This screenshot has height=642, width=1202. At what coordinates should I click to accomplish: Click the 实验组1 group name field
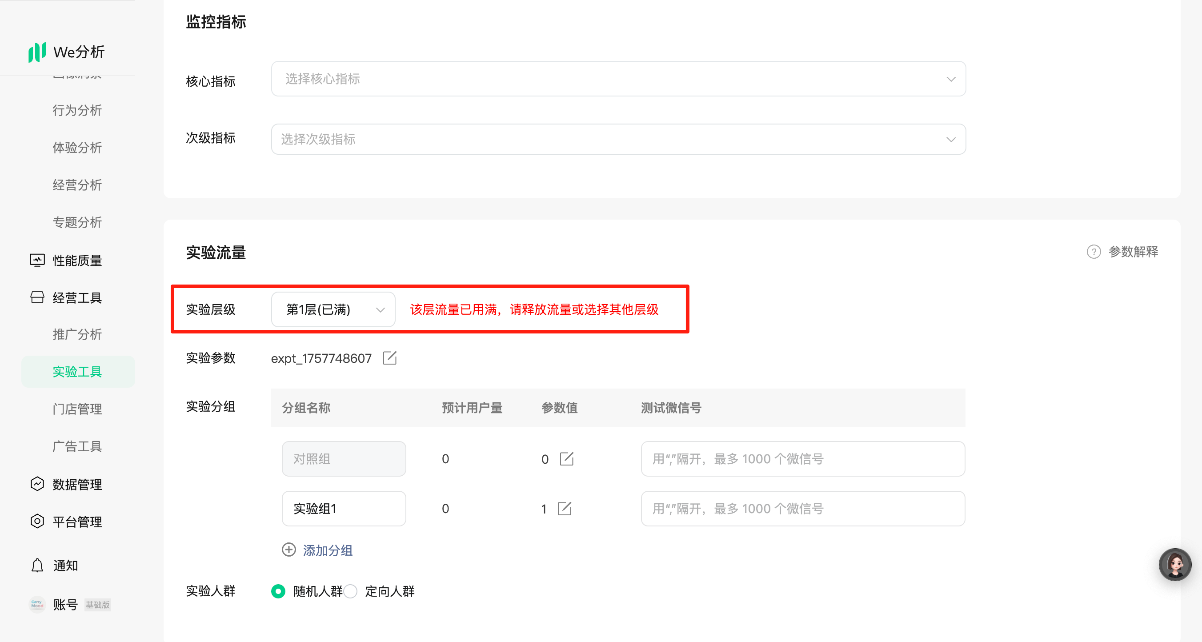(344, 508)
